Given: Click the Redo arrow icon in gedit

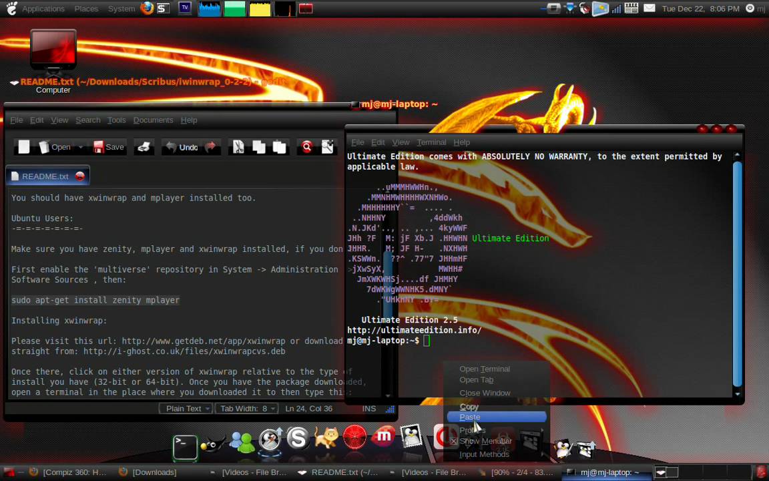Looking at the screenshot, I should point(211,147).
